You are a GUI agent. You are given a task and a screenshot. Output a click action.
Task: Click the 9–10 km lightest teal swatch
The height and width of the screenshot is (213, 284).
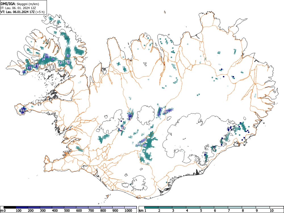[x=263, y=207]
